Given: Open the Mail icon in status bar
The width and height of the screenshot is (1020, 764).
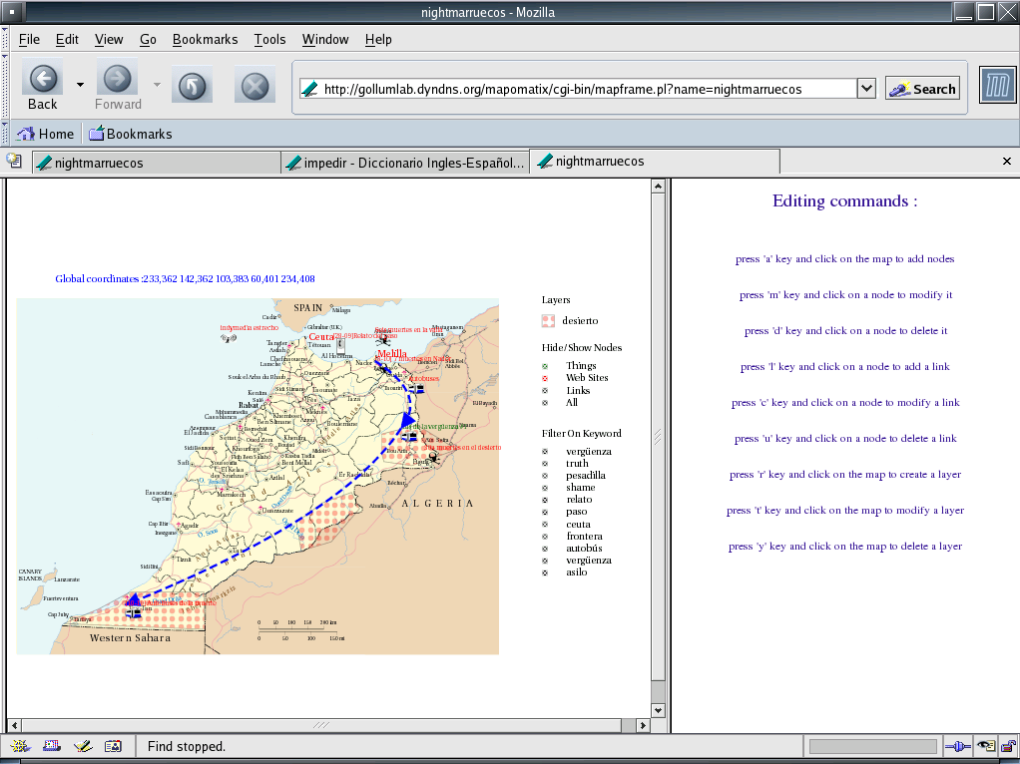Looking at the screenshot, I should [52, 745].
